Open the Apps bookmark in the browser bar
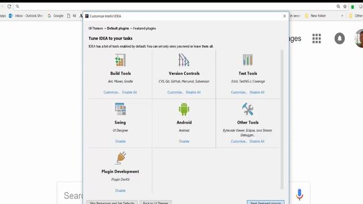Screen dimensions: 363x204 (3, 16)
